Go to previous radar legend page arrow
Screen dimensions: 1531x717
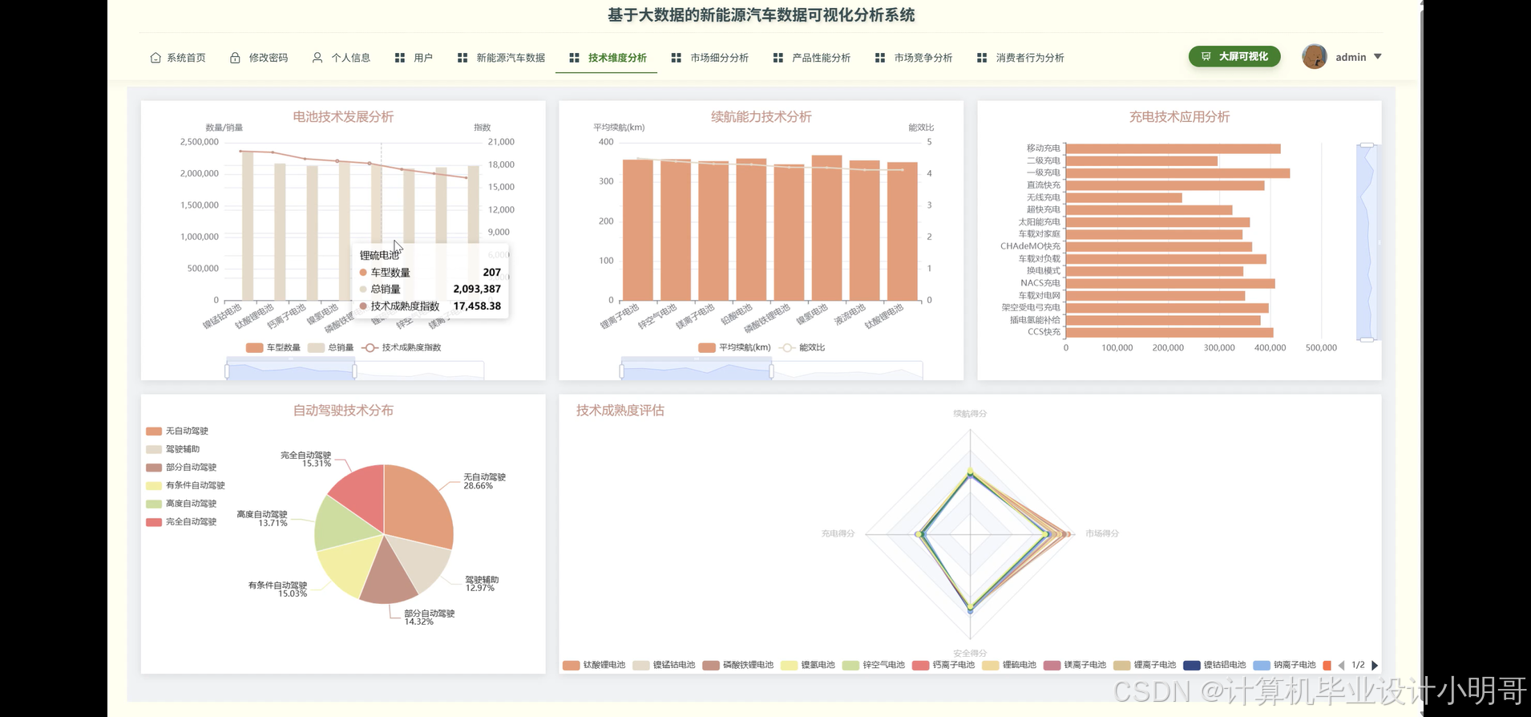click(1341, 666)
